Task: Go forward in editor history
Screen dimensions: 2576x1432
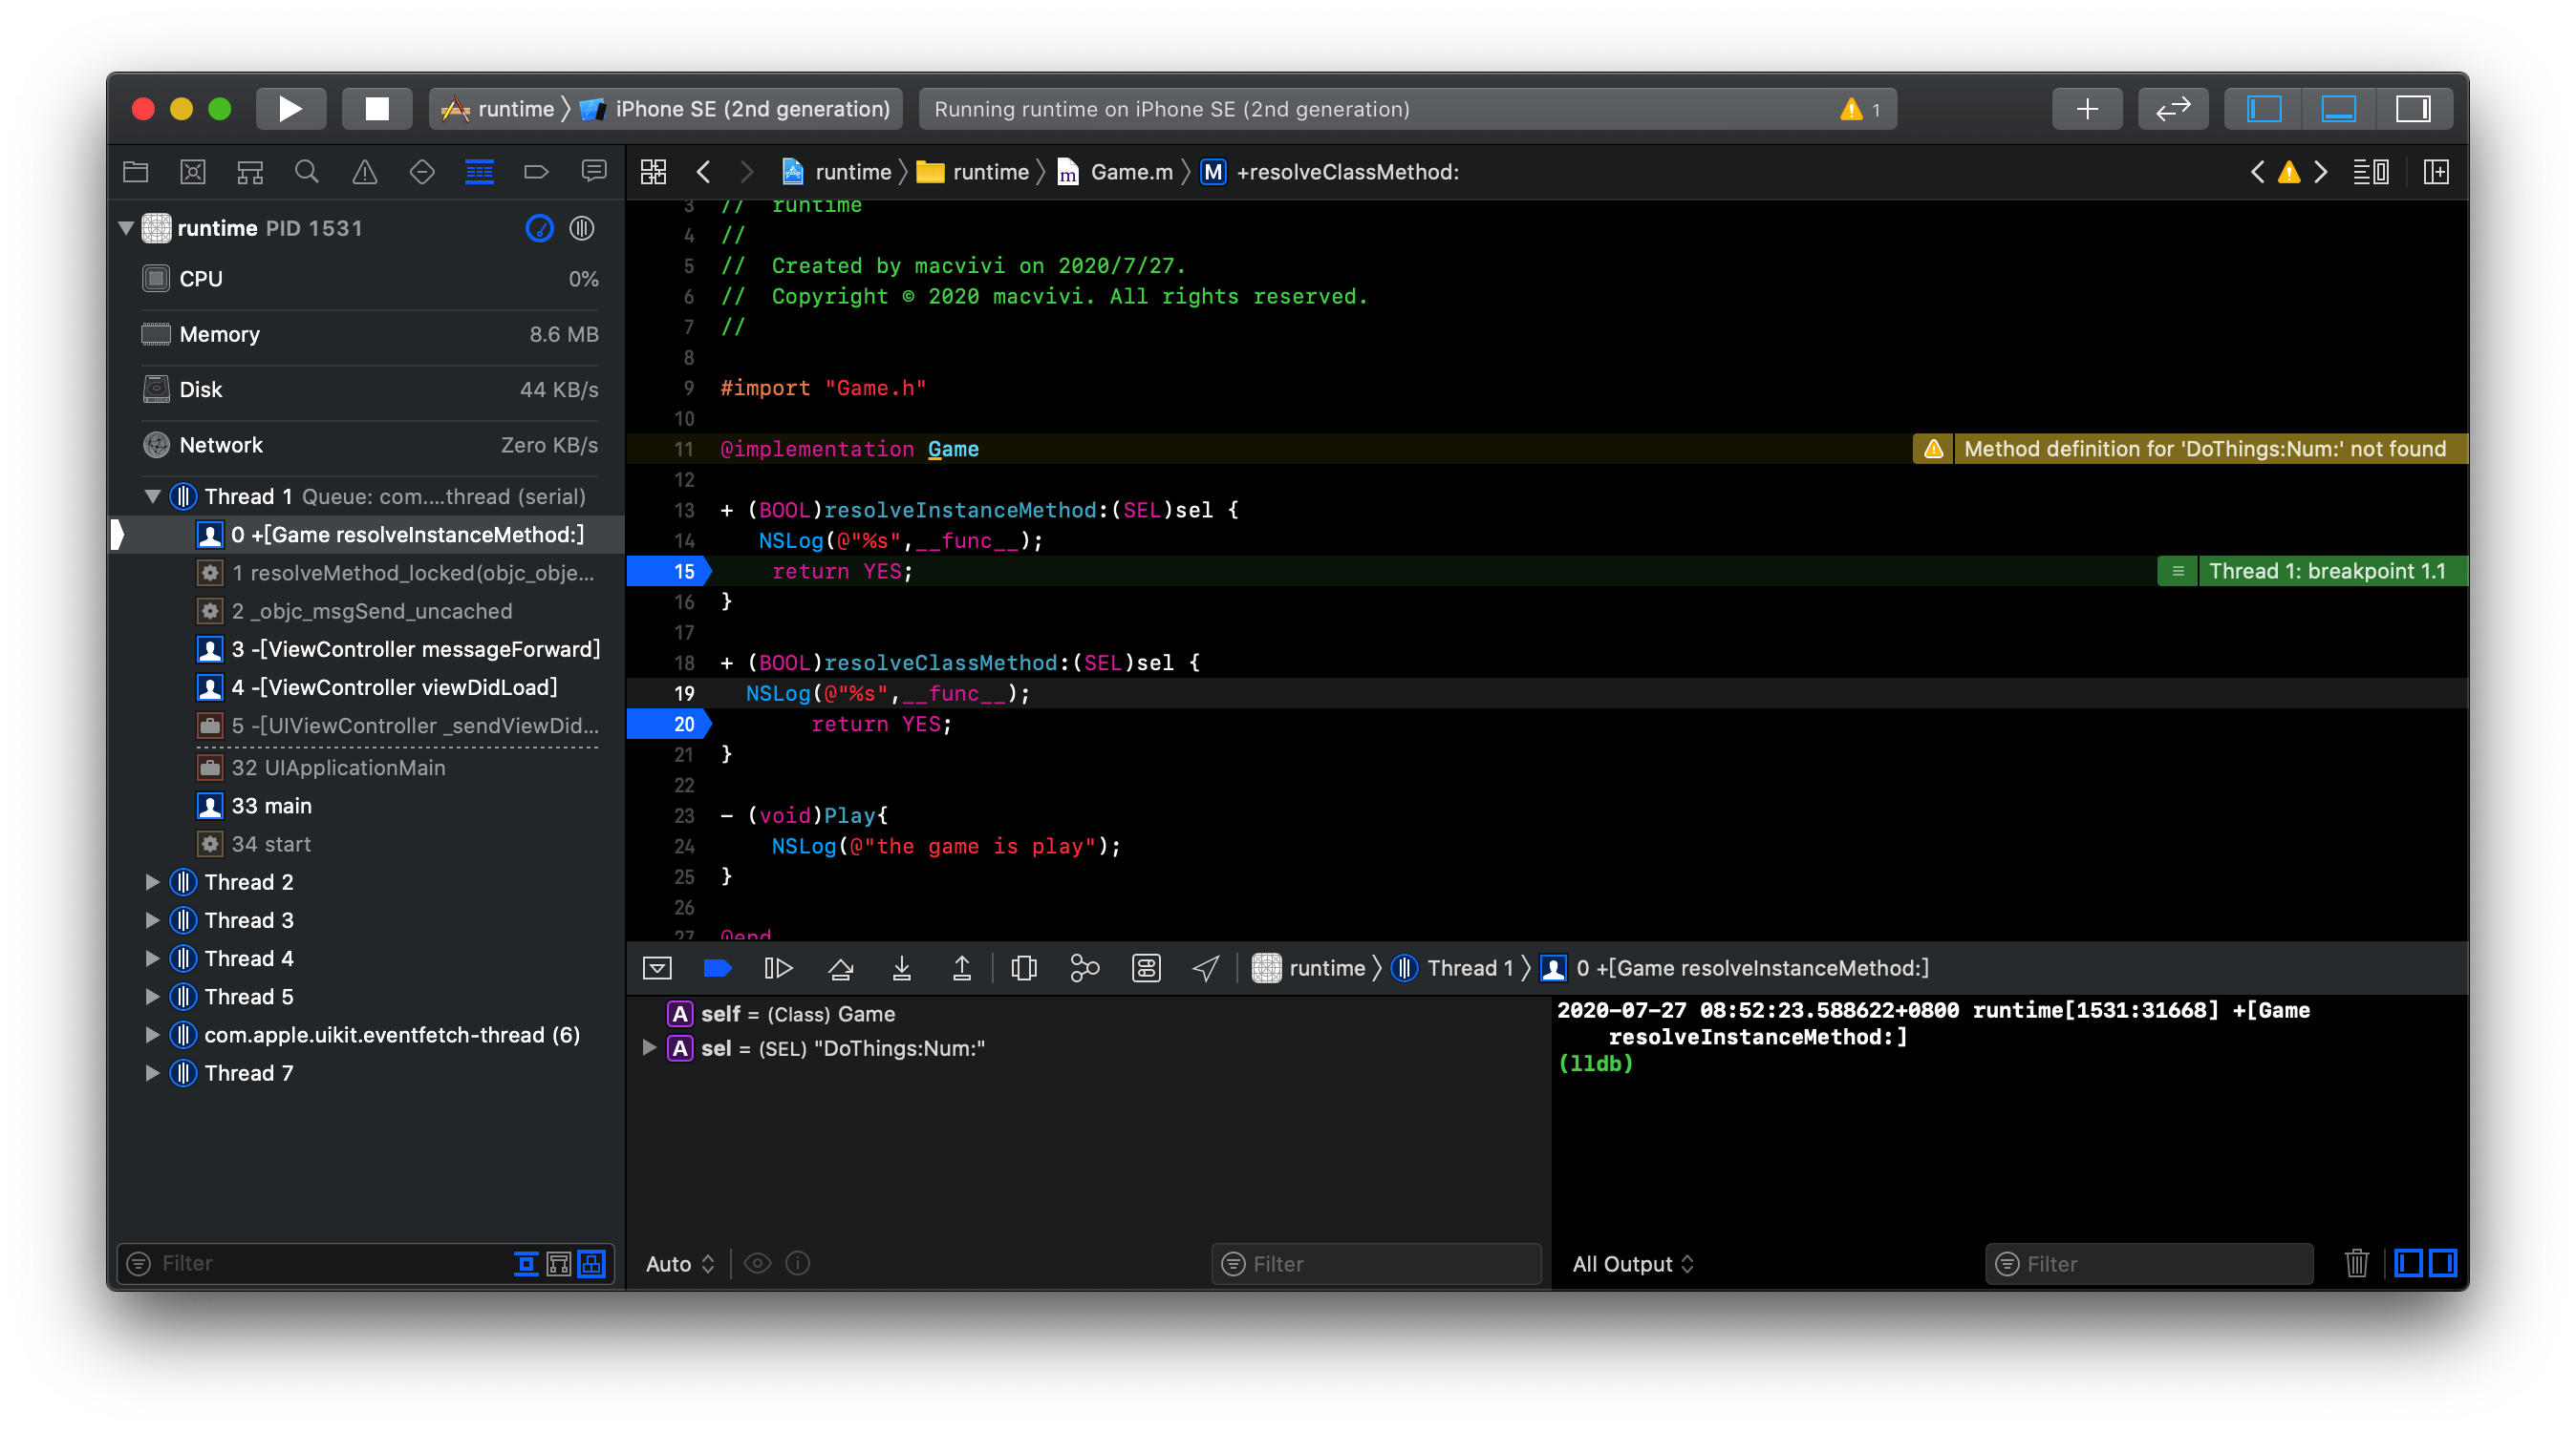Action: [746, 172]
